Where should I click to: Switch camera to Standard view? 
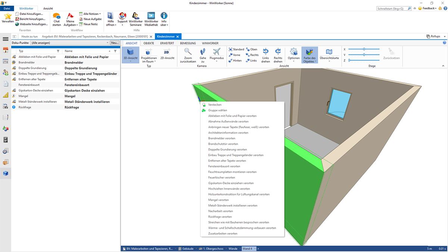[236, 49]
